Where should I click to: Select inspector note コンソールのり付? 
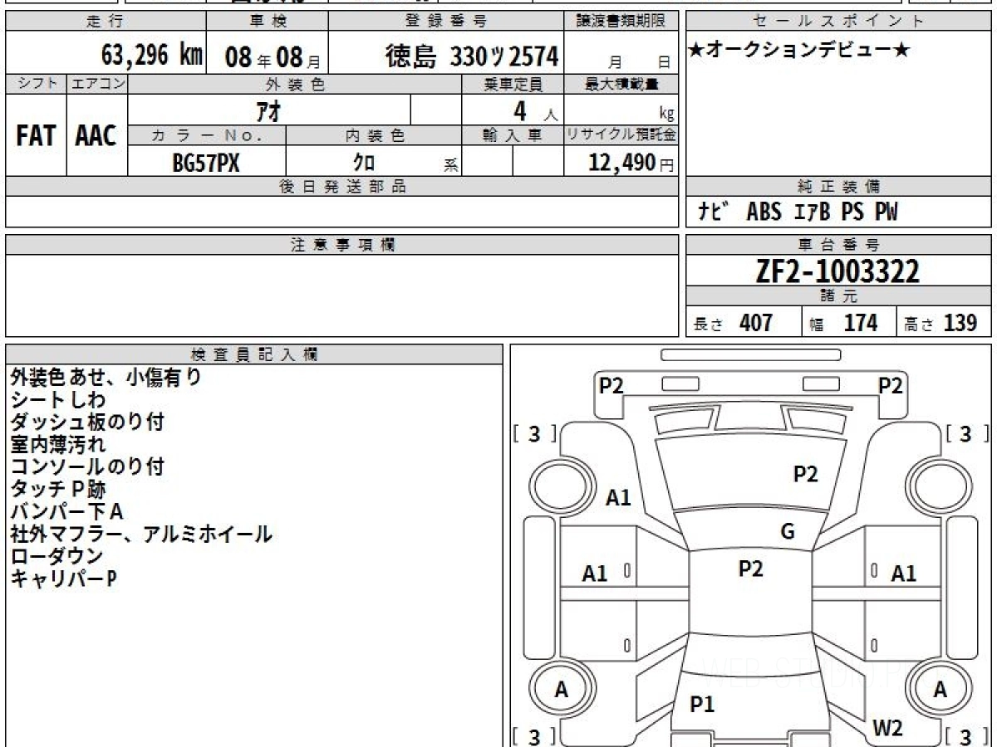point(87,466)
